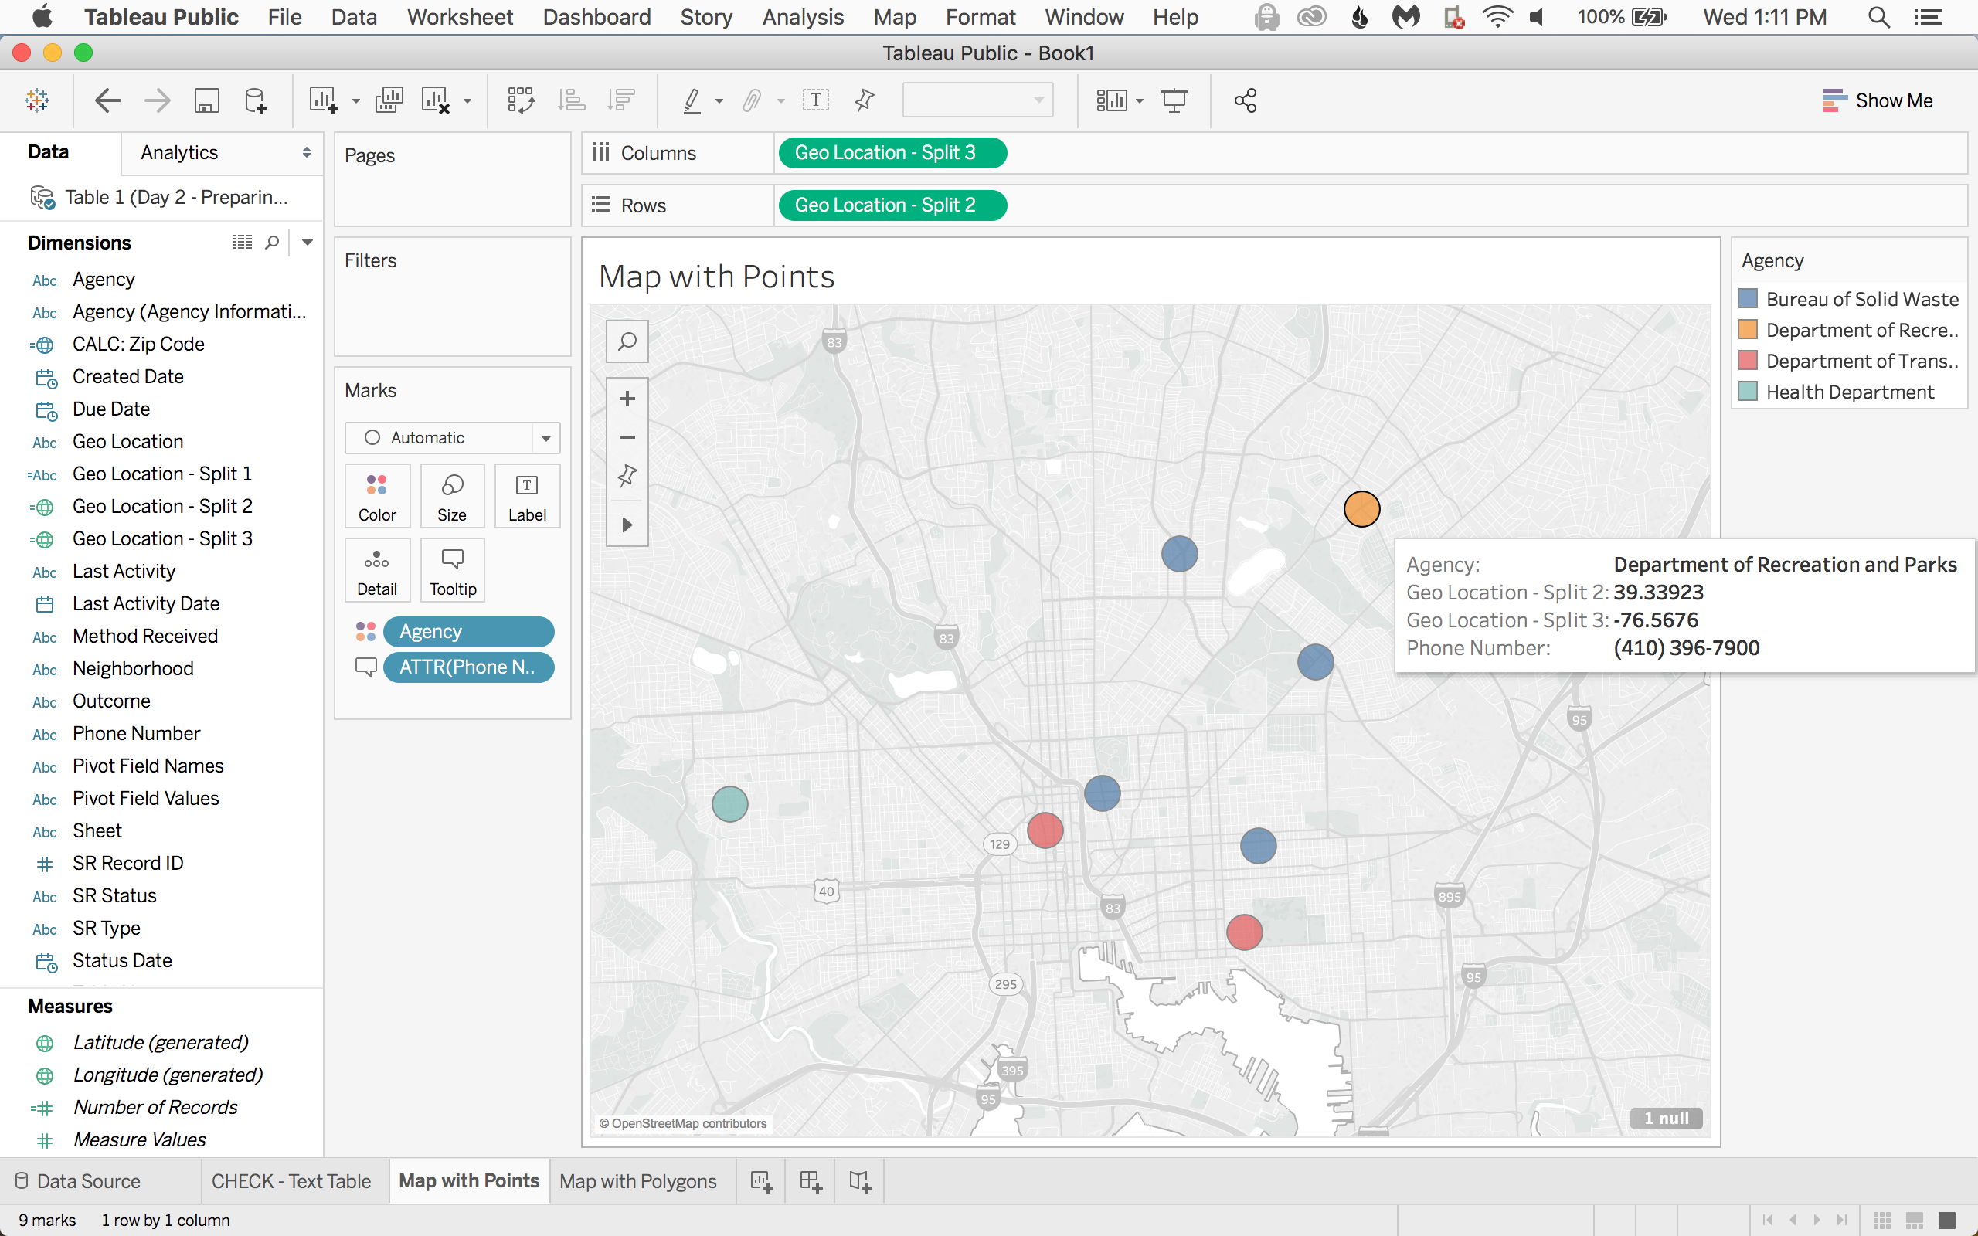Click the New Story tab icon
This screenshot has width=1978, height=1236.
860,1181
